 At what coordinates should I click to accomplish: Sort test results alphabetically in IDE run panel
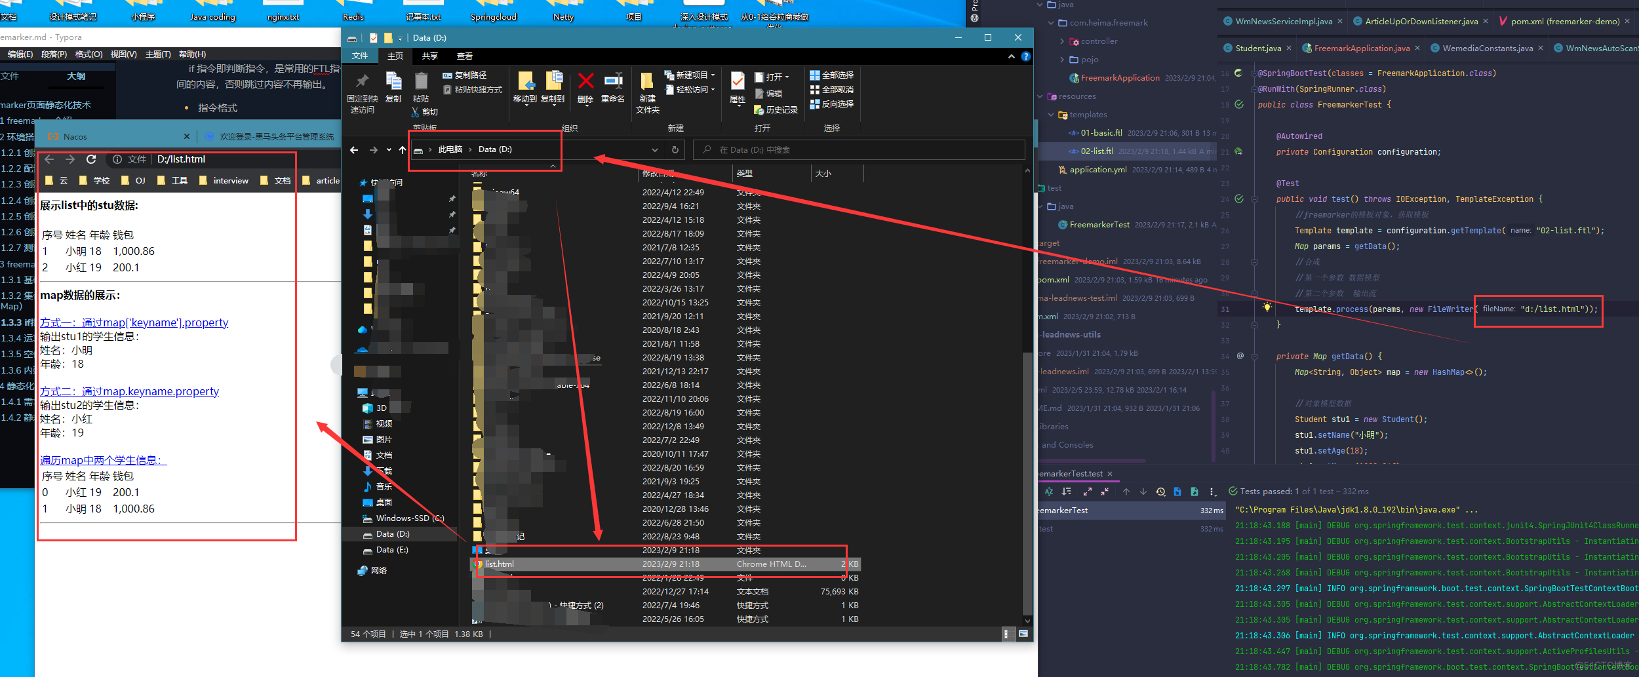(1048, 492)
